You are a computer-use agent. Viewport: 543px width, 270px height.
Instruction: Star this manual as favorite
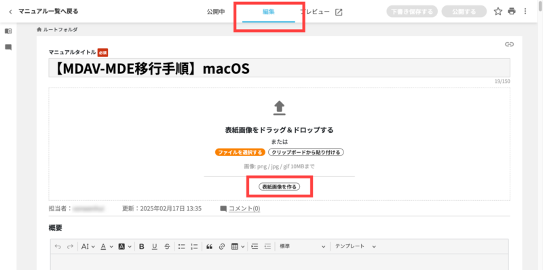(x=498, y=12)
